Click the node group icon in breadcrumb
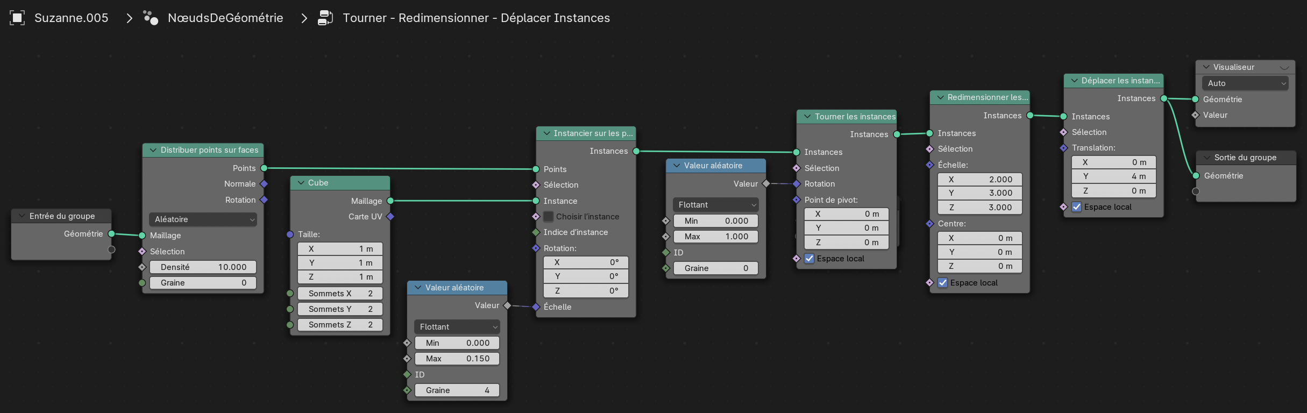Image resolution: width=1307 pixels, height=413 pixels. point(325,18)
